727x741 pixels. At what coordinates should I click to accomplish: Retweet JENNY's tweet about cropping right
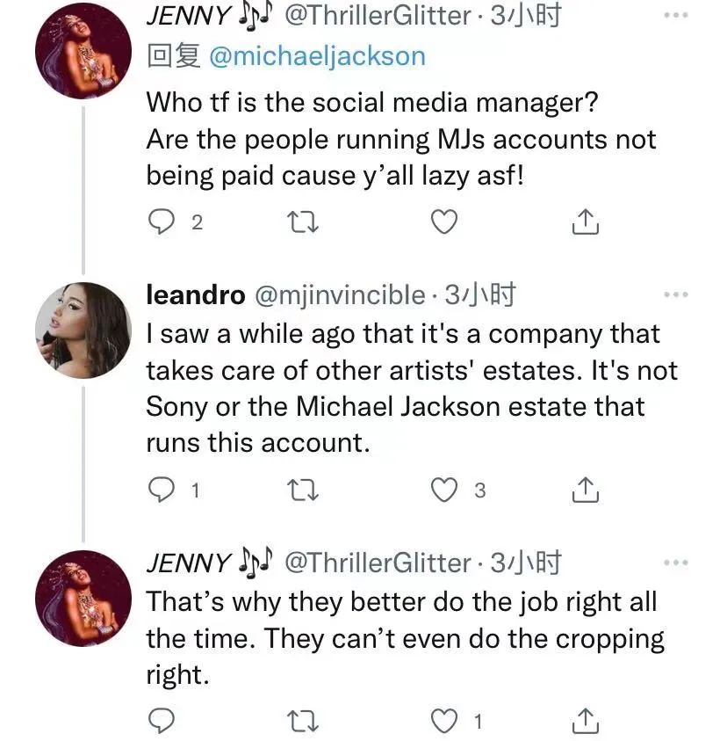click(x=303, y=722)
